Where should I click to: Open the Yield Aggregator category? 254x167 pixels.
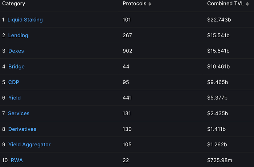pyautogui.click(x=29, y=145)
